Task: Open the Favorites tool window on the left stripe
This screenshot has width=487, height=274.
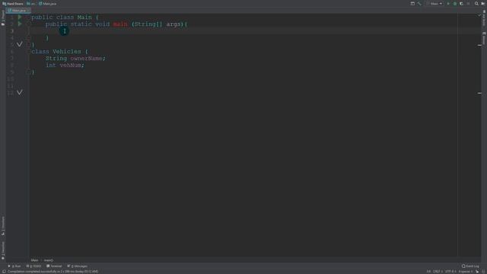Action: point(3,250)
